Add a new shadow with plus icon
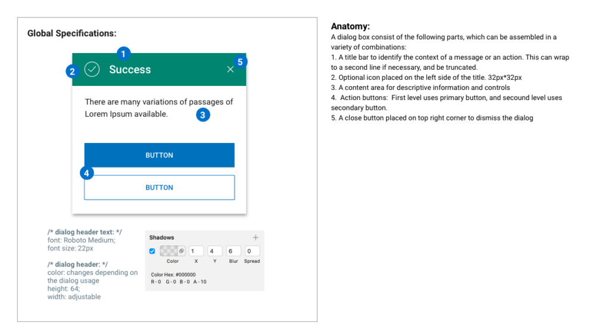 256,237
